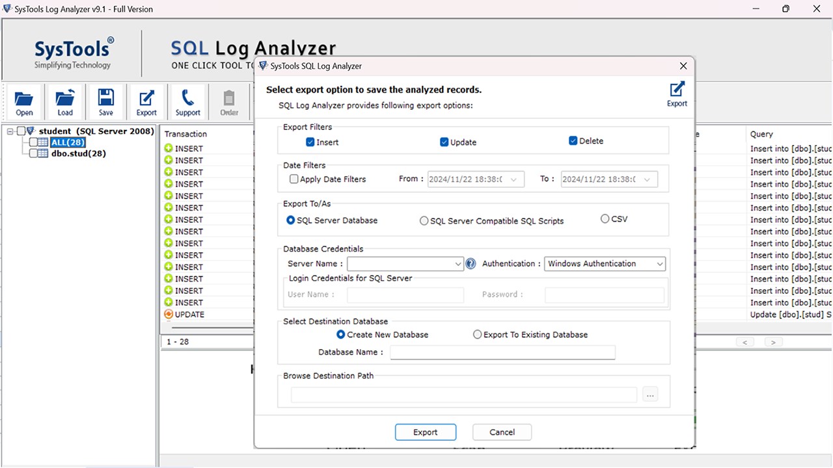Screen dimensions: 833x468
Task: Click the SysTools logo in the header
Action: click(74, 53)
